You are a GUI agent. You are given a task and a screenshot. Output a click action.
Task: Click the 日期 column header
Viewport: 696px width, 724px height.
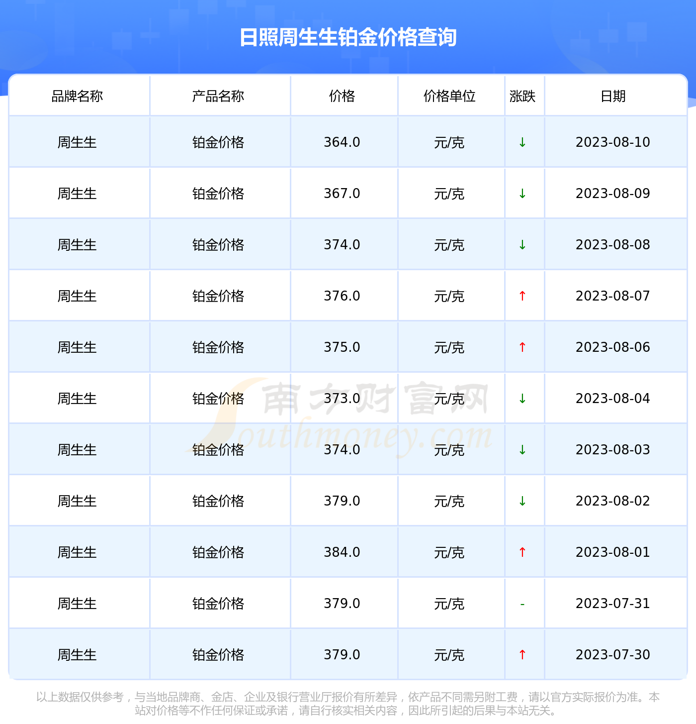613,96
